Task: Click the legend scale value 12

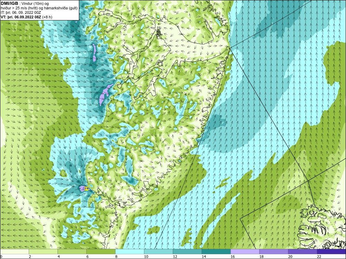Action: pyautogui.click(x=175, y=257)
